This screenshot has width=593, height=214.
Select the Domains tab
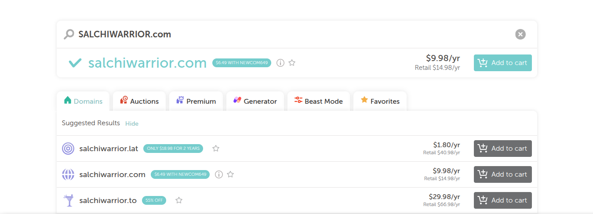(84, 101)
